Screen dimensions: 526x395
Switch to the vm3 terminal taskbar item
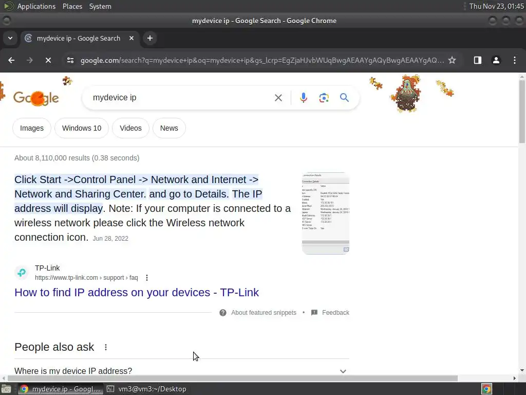pyautogui.click(x=146, y=389)
